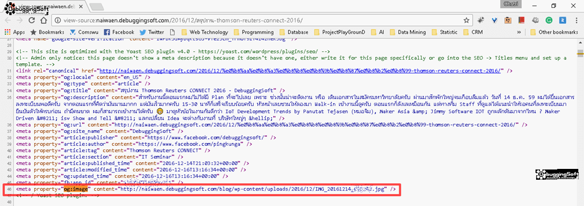Bookmark this page with the star icon

(467, 20)
